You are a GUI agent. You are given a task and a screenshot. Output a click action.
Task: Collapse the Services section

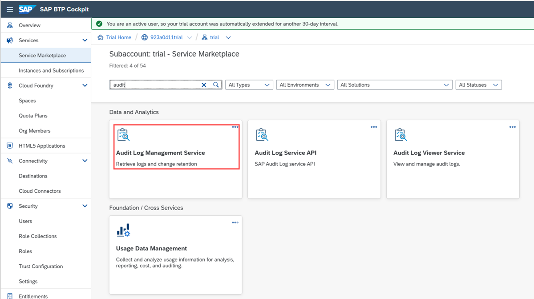[x=85, y=40]
